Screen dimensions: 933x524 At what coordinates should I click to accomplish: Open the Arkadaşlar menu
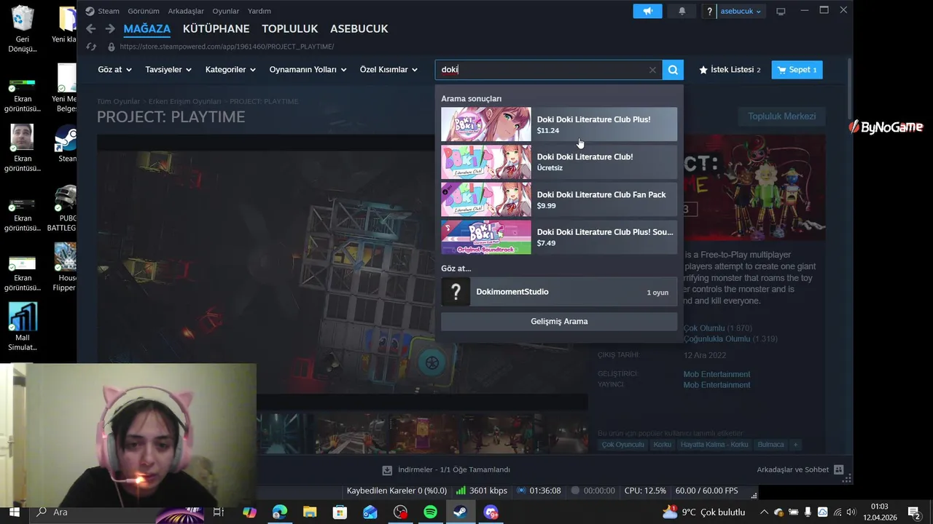click(186, 11)
